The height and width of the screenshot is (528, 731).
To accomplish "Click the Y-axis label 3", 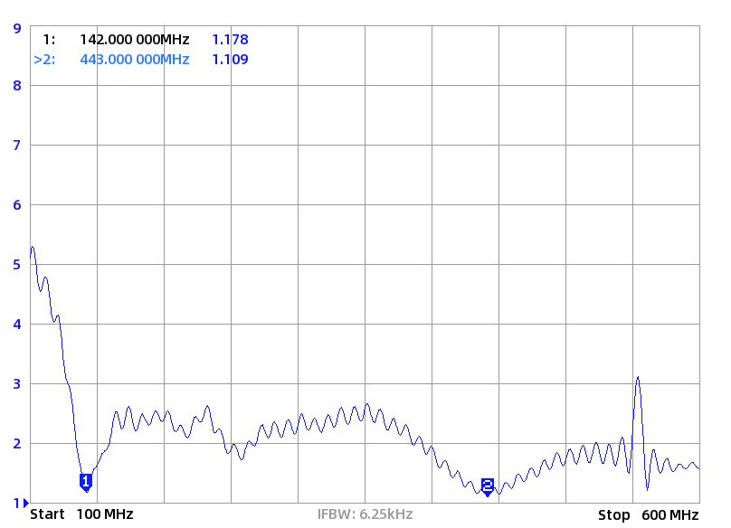I will pos(17,384).
